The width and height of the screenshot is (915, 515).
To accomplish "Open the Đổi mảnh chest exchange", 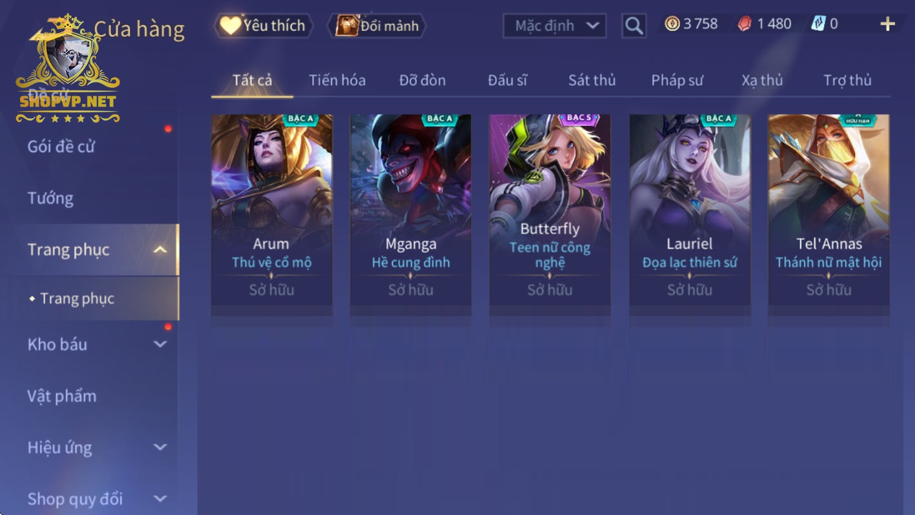I will (x=377, y=26).
